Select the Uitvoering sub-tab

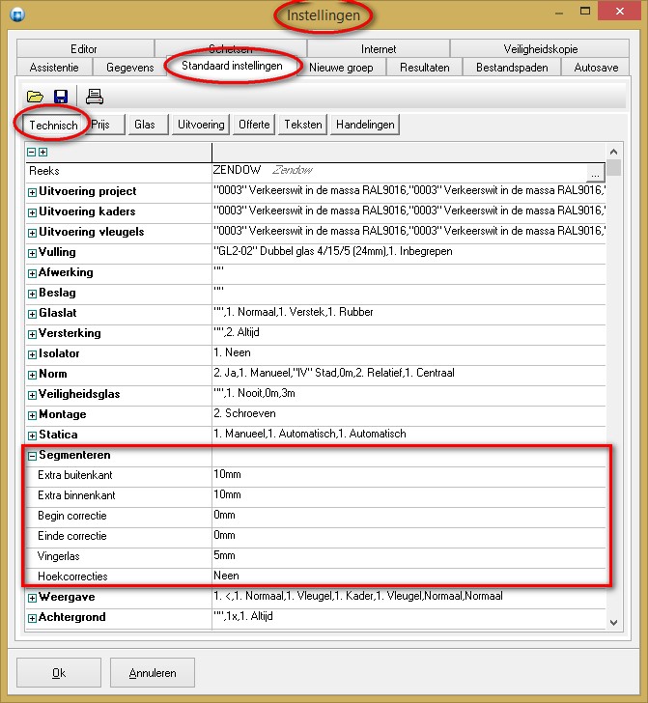pos(201,125)
